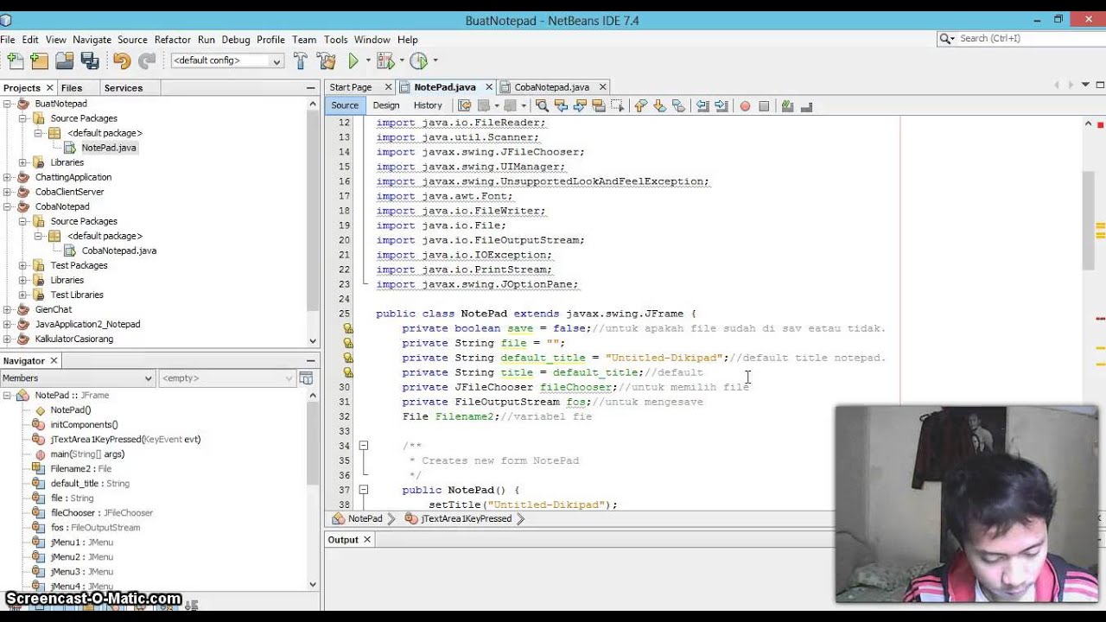Close the Output panel tab
Viewport: 1106px width, 622px height.
367,540
